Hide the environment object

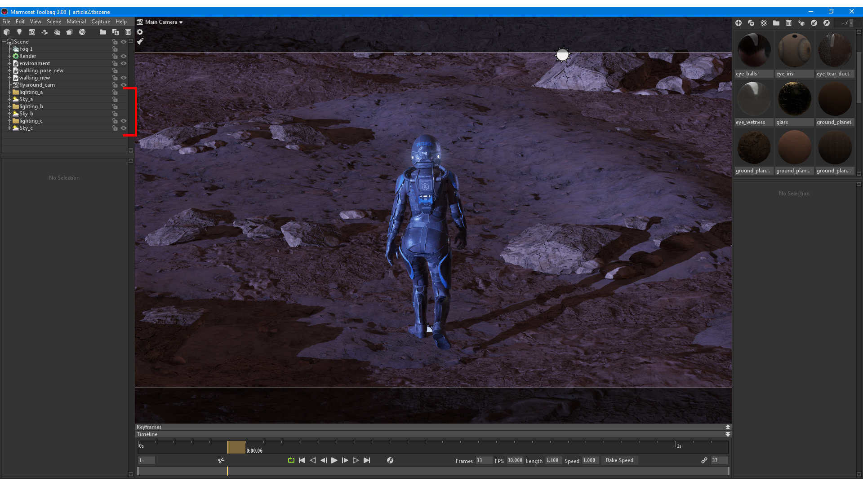[x=124, y=63]
